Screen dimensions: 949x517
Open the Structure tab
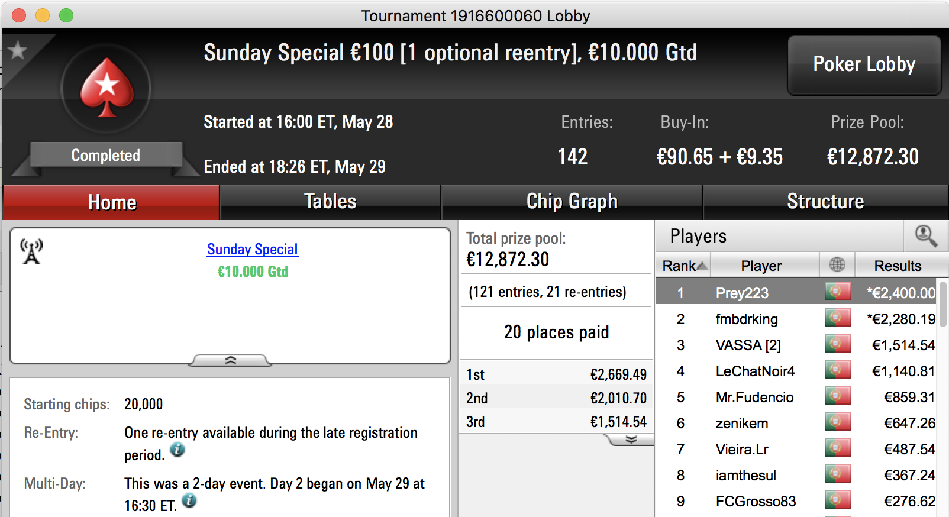click(825, 202)
